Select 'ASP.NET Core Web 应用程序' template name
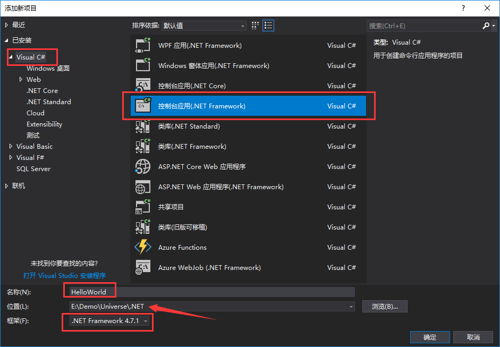 click(202, 166)
